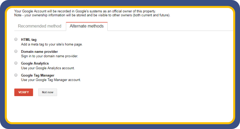The image size is (240, 129).
Task: Click 'Add a meta tag' description text
Action: click(52, 45)
